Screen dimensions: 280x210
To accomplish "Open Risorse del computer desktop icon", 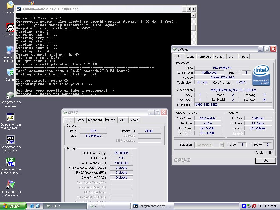I will pyautogui.click(x=10, y=50).
